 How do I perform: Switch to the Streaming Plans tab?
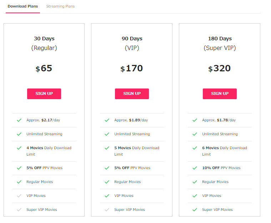60,6
